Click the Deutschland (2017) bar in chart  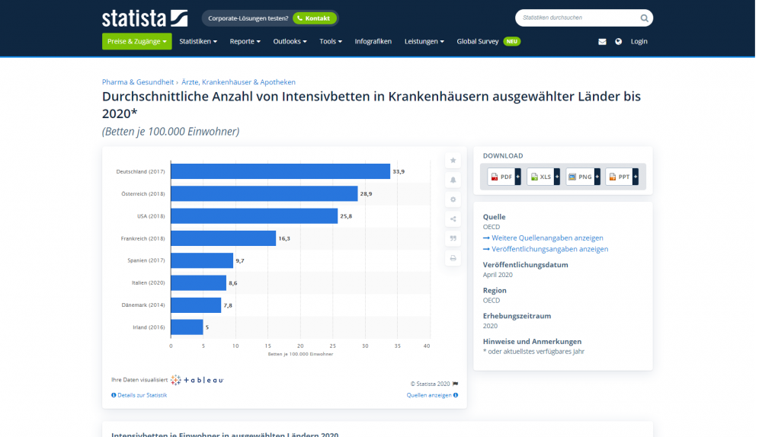click(280, 171)
